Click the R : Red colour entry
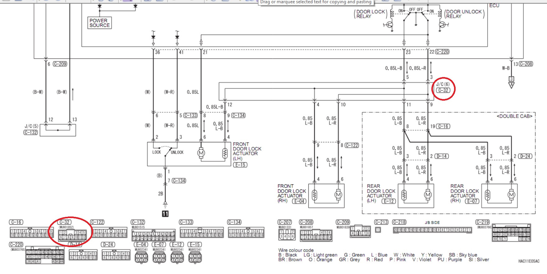 point(375,260)
